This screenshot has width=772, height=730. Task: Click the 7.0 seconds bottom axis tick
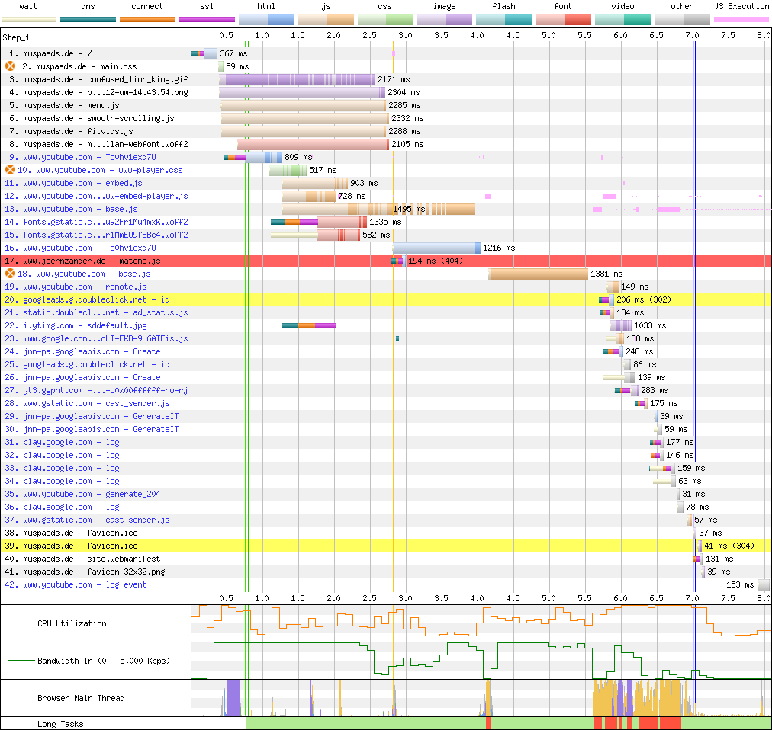(692, 598)
